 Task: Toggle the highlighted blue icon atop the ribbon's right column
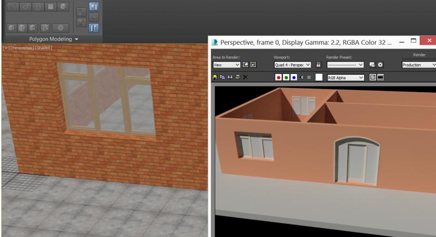click(94, 7)
